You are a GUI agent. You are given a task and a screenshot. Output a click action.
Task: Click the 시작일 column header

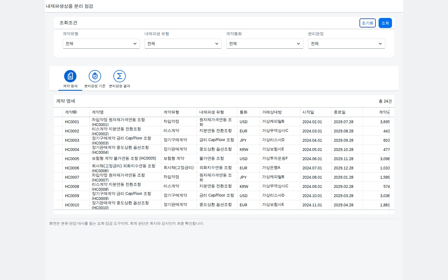(316, 112)
